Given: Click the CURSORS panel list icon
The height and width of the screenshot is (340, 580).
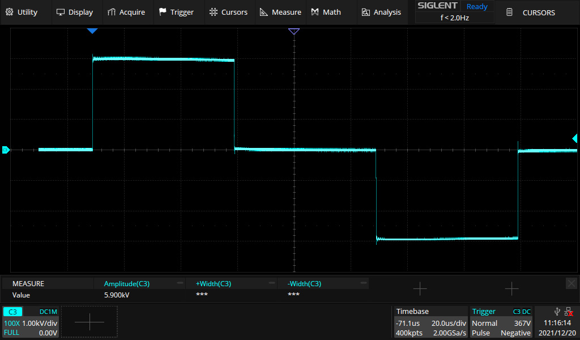Looking at the screenshot, I should click(509, 12).
